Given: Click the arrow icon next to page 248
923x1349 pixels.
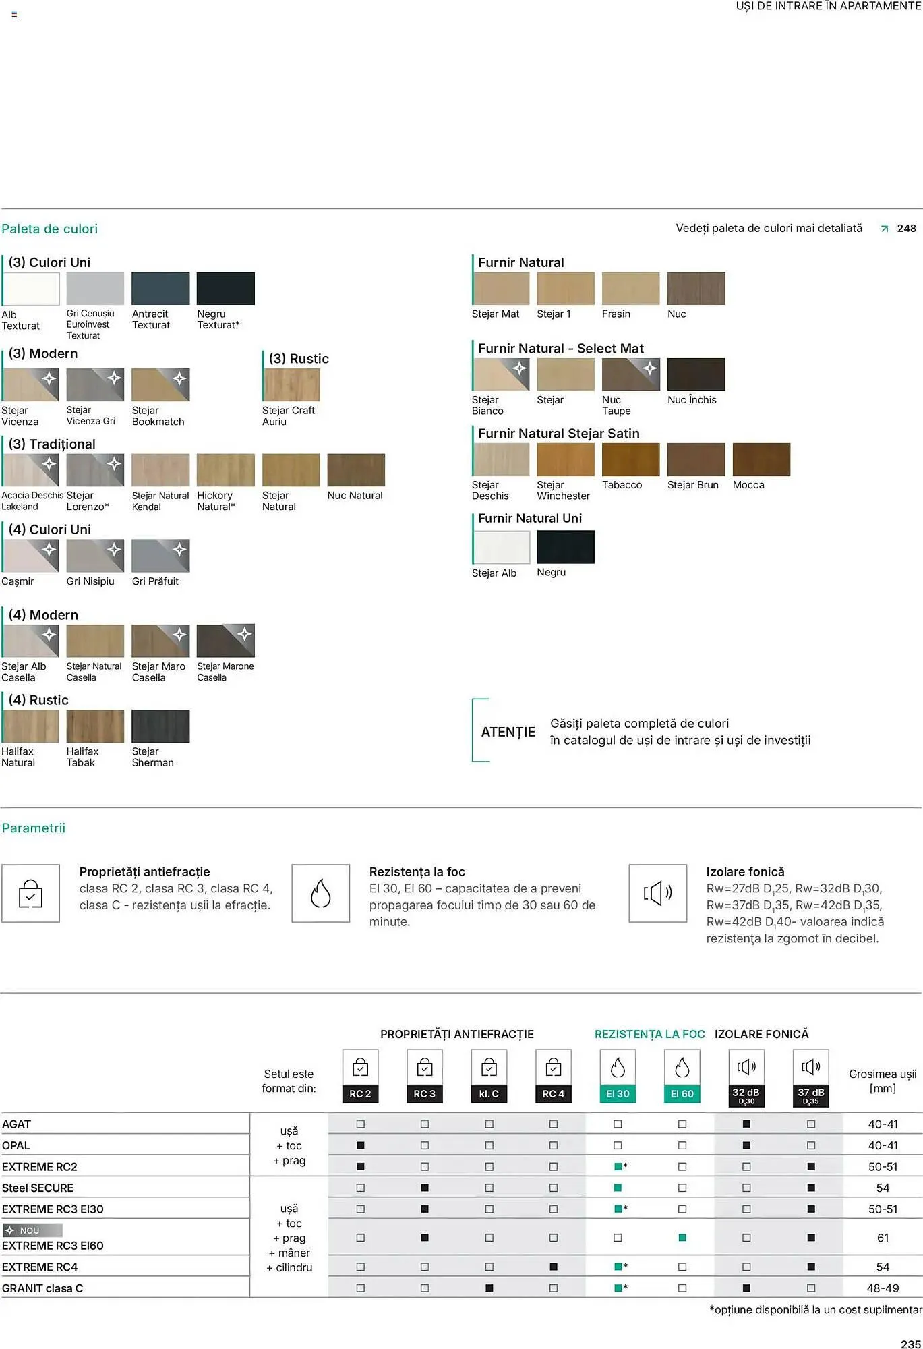Looking at the screenshot, I should [885, 229].
